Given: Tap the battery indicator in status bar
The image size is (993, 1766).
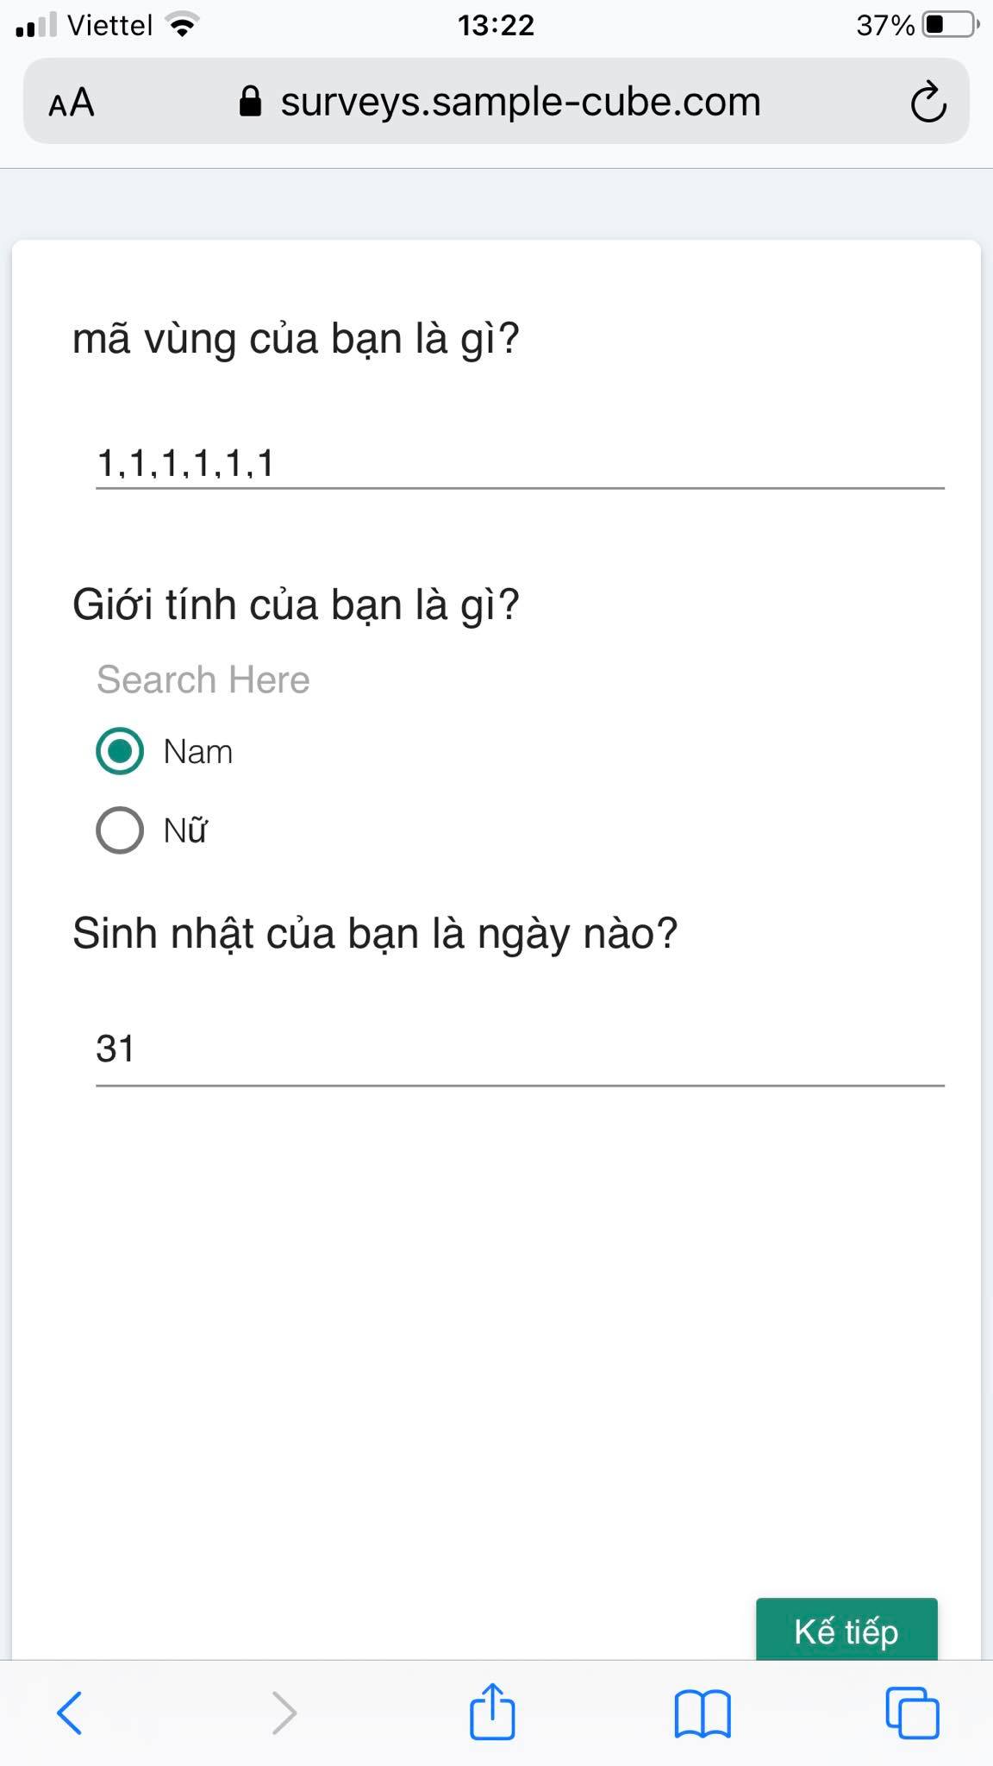Looking at the screenshot, I should click(x=948, y=25).
